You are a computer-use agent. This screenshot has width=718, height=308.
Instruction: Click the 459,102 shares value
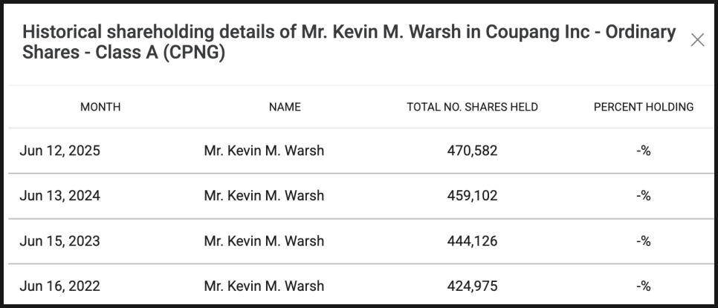pos(472,196)
